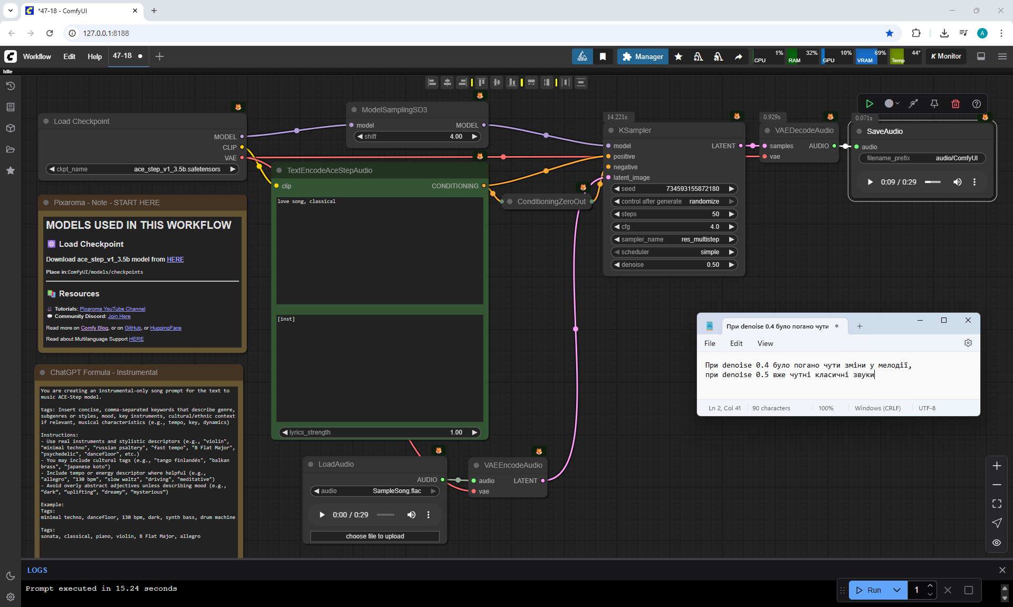The height and width of the screenshot is (607, 1013).
Task: Open the Workflows folder sidebar icon
Action: click(x=11, y=149)
